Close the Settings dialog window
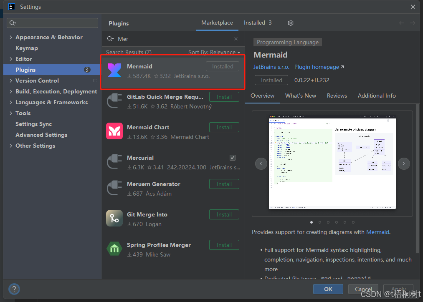 413,7
